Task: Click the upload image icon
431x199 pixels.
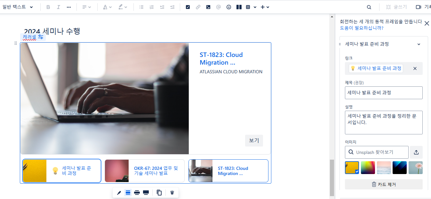Action: [x=416, y=152]
